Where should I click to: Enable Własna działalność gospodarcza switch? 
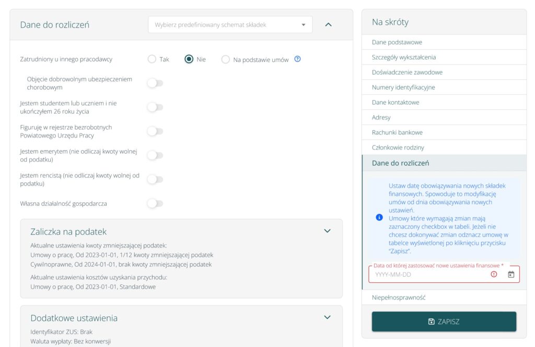click(x=155, y=204)
